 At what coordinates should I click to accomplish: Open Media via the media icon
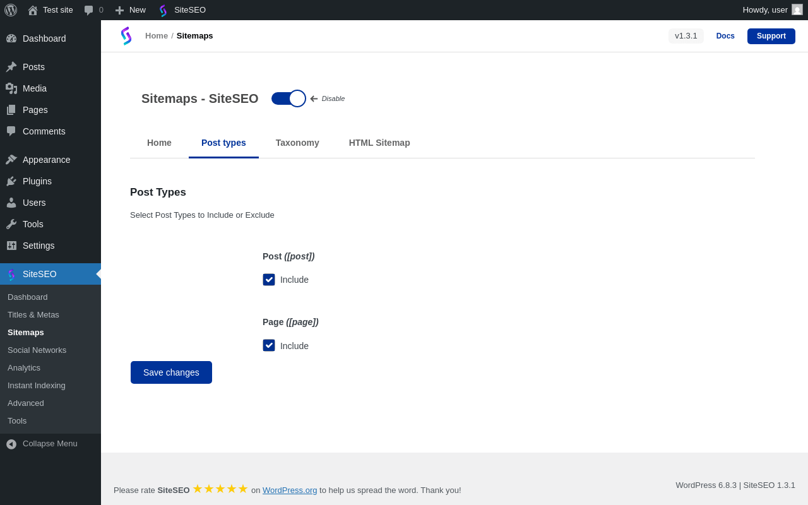(x=11, y=88)
